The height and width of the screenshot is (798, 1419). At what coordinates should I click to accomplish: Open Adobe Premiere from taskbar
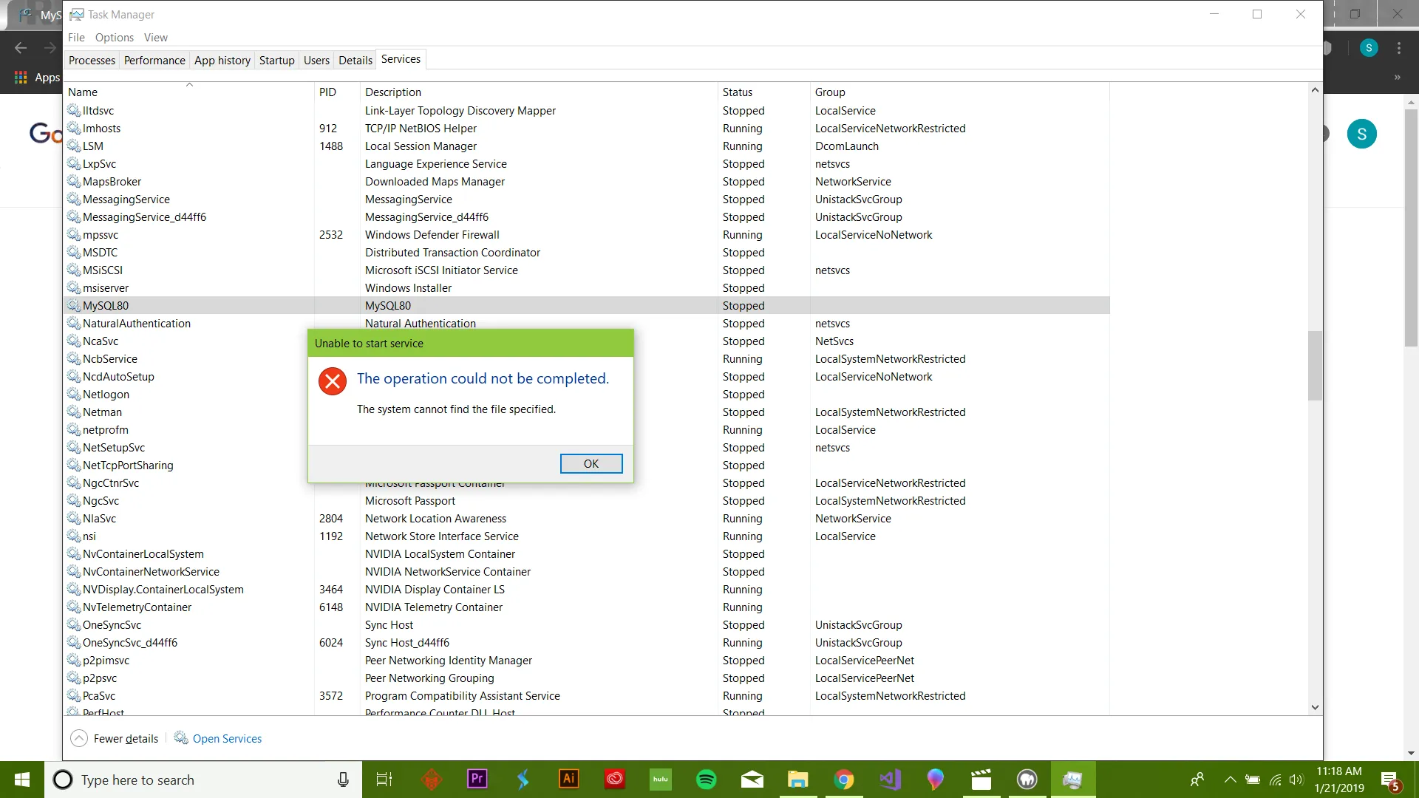click(x=477, y=779)
